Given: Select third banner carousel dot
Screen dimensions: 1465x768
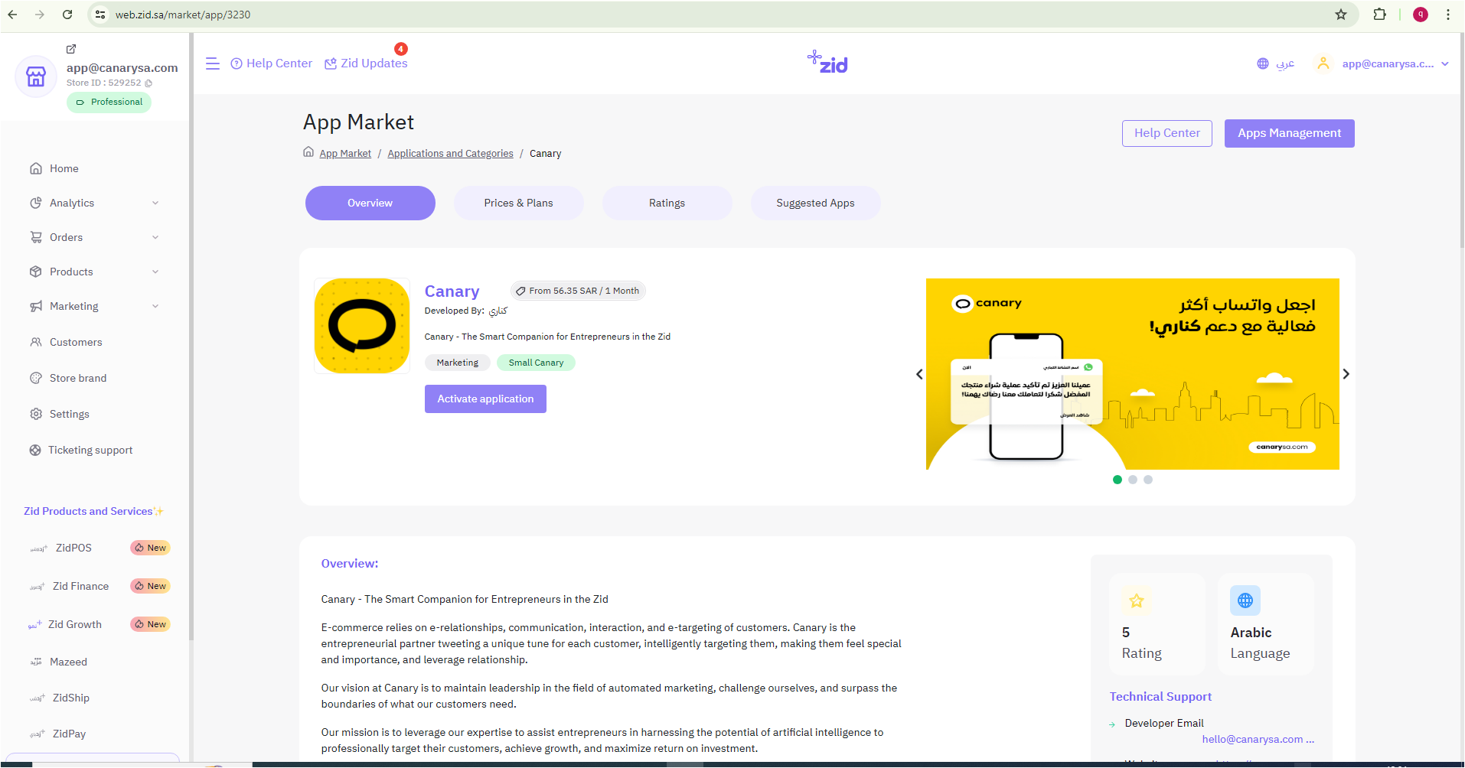Looking at the screenshot, I should 1148,480.
